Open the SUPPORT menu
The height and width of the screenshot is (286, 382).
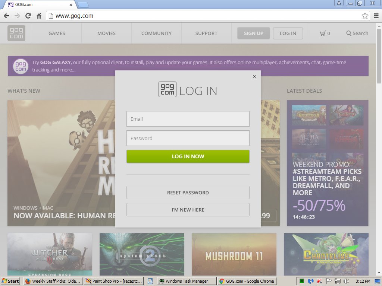[206, 33]
